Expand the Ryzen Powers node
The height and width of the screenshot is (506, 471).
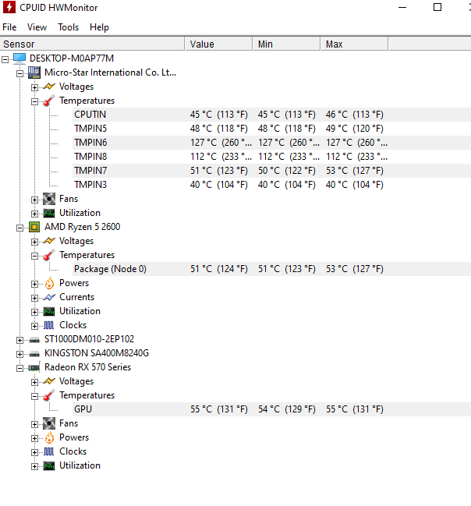(x=34, y=284)
